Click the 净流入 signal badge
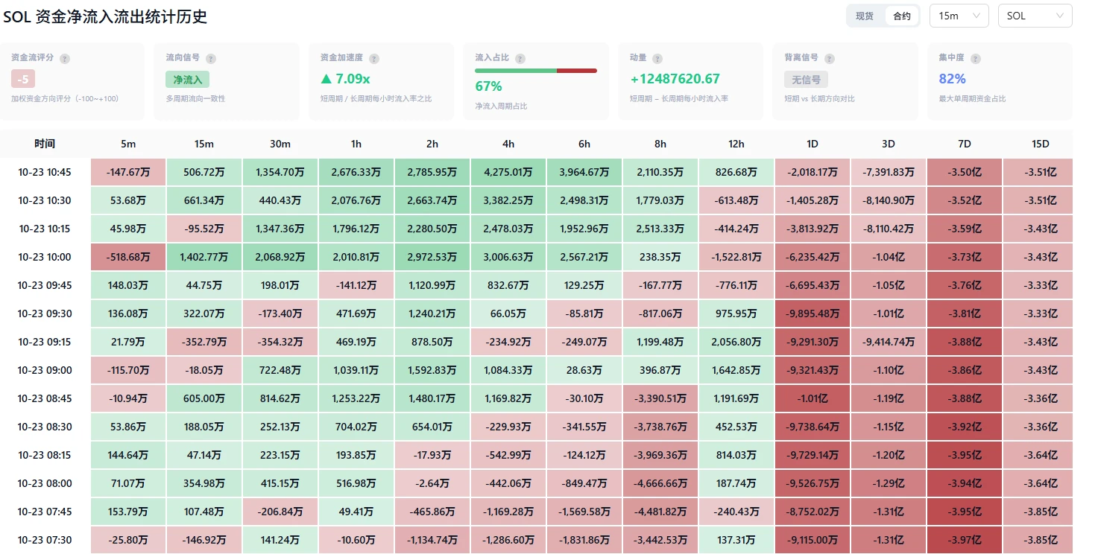The width and height of the screenshot is (1098, 554). pyautogui.click(x=188, y=79)
